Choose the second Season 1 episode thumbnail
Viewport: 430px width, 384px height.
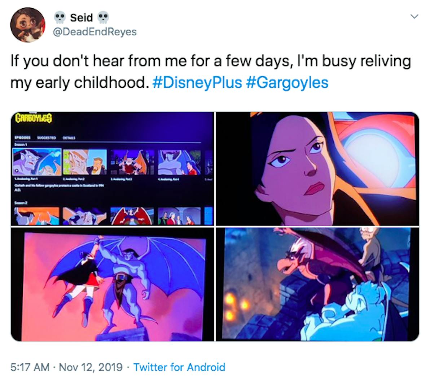click(x=85, y=162)
